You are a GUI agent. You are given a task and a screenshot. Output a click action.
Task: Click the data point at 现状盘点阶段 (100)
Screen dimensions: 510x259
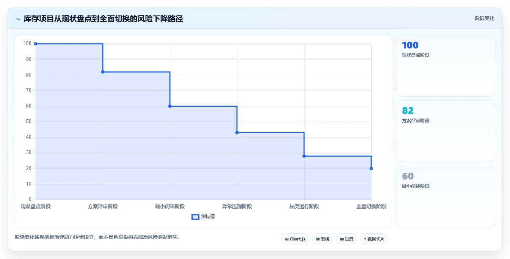coord(36,44)
